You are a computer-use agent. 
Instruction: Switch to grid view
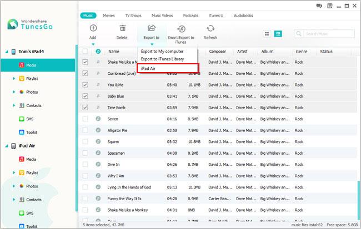[267, 34]
